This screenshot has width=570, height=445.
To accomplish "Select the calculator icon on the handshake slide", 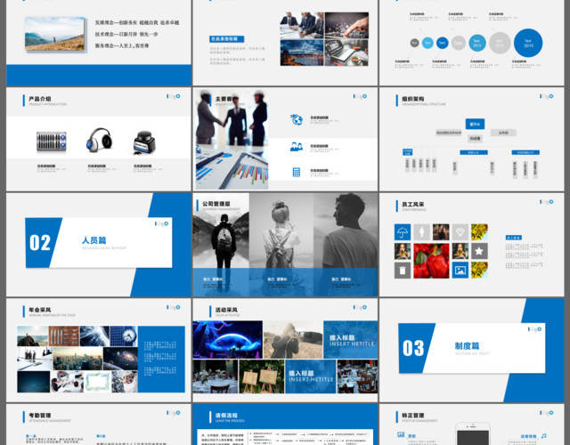I will tap(297, 172).
